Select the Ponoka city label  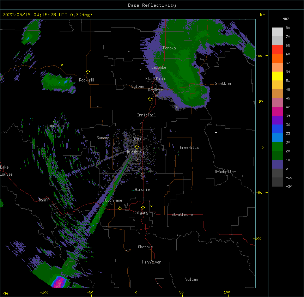point(169,48)
